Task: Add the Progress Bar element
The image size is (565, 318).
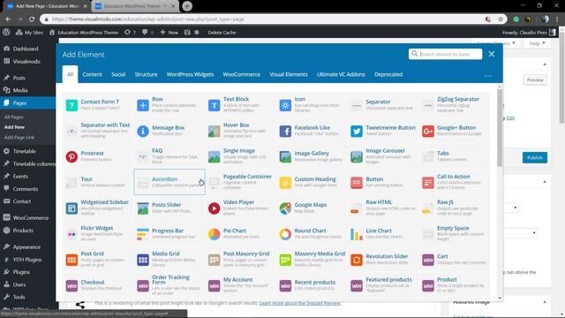Action: (169, 233)
